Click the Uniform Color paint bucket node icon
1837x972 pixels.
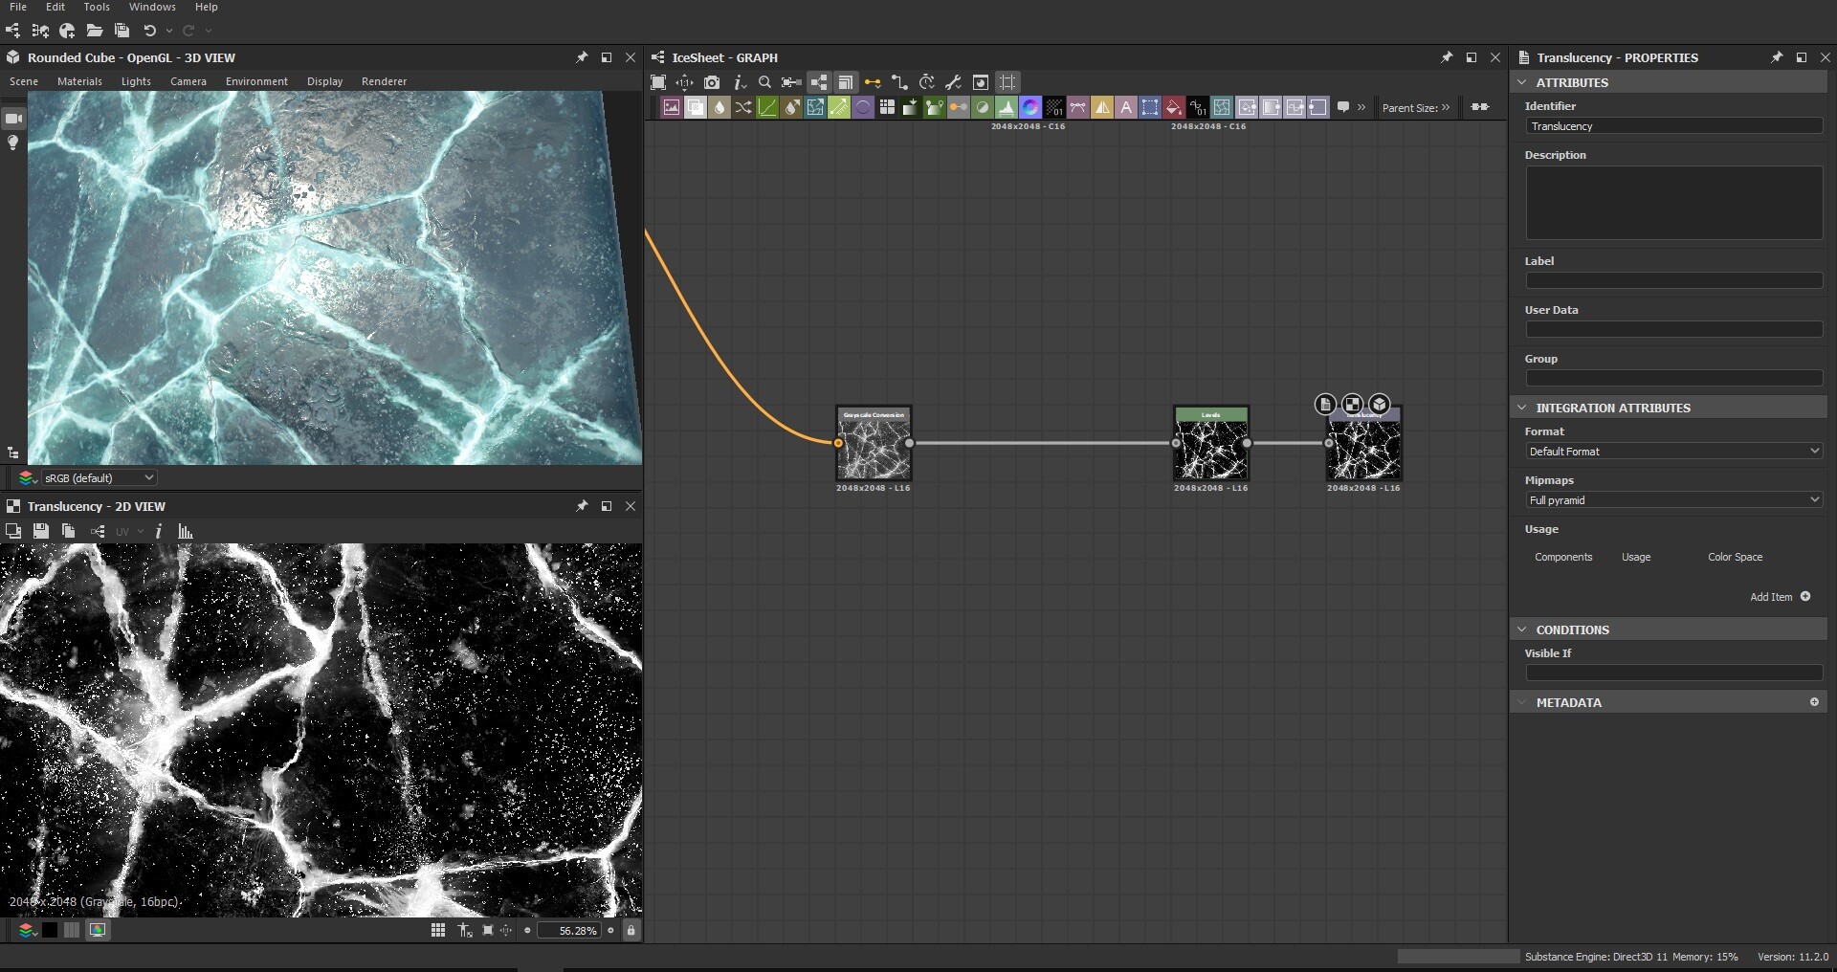tap(1174, 108)
